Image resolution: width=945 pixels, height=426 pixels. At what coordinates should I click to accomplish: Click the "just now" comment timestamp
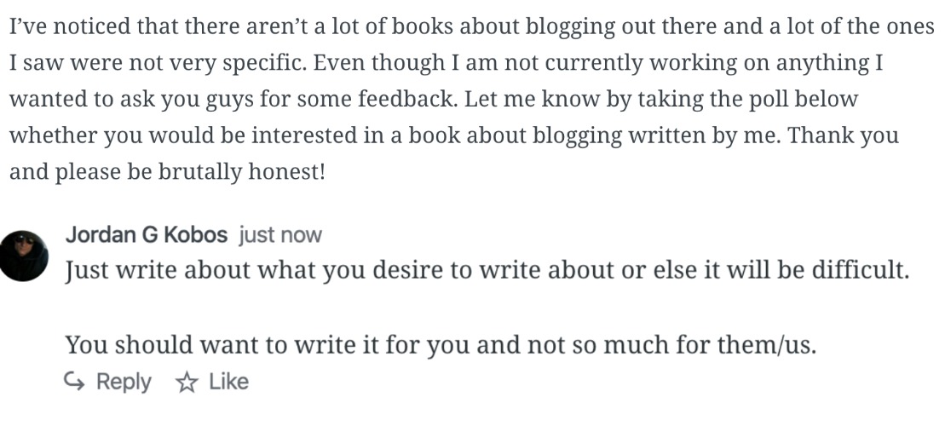(x=280, y=234)
